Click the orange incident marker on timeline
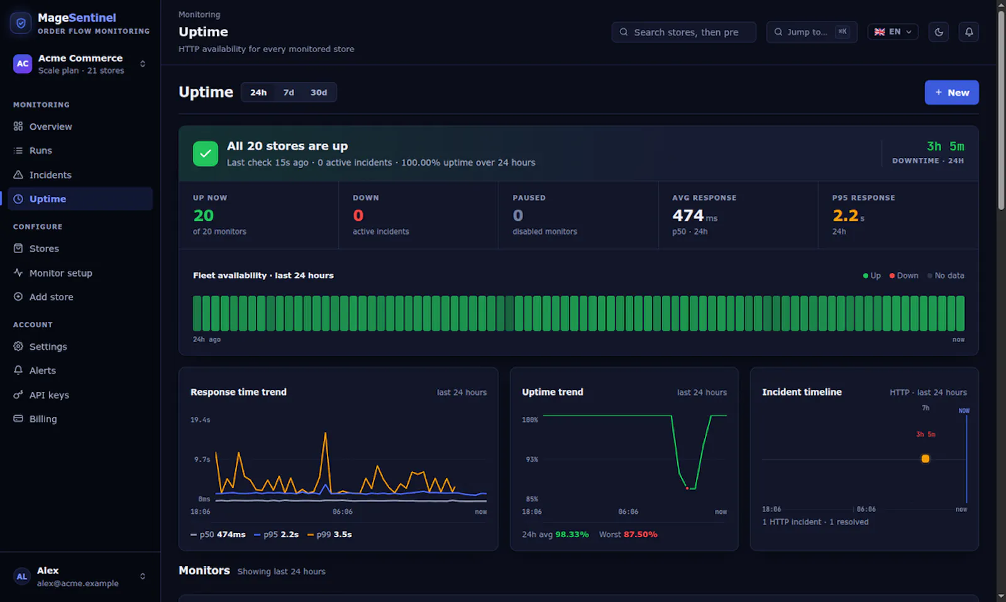 click(926, 459)
